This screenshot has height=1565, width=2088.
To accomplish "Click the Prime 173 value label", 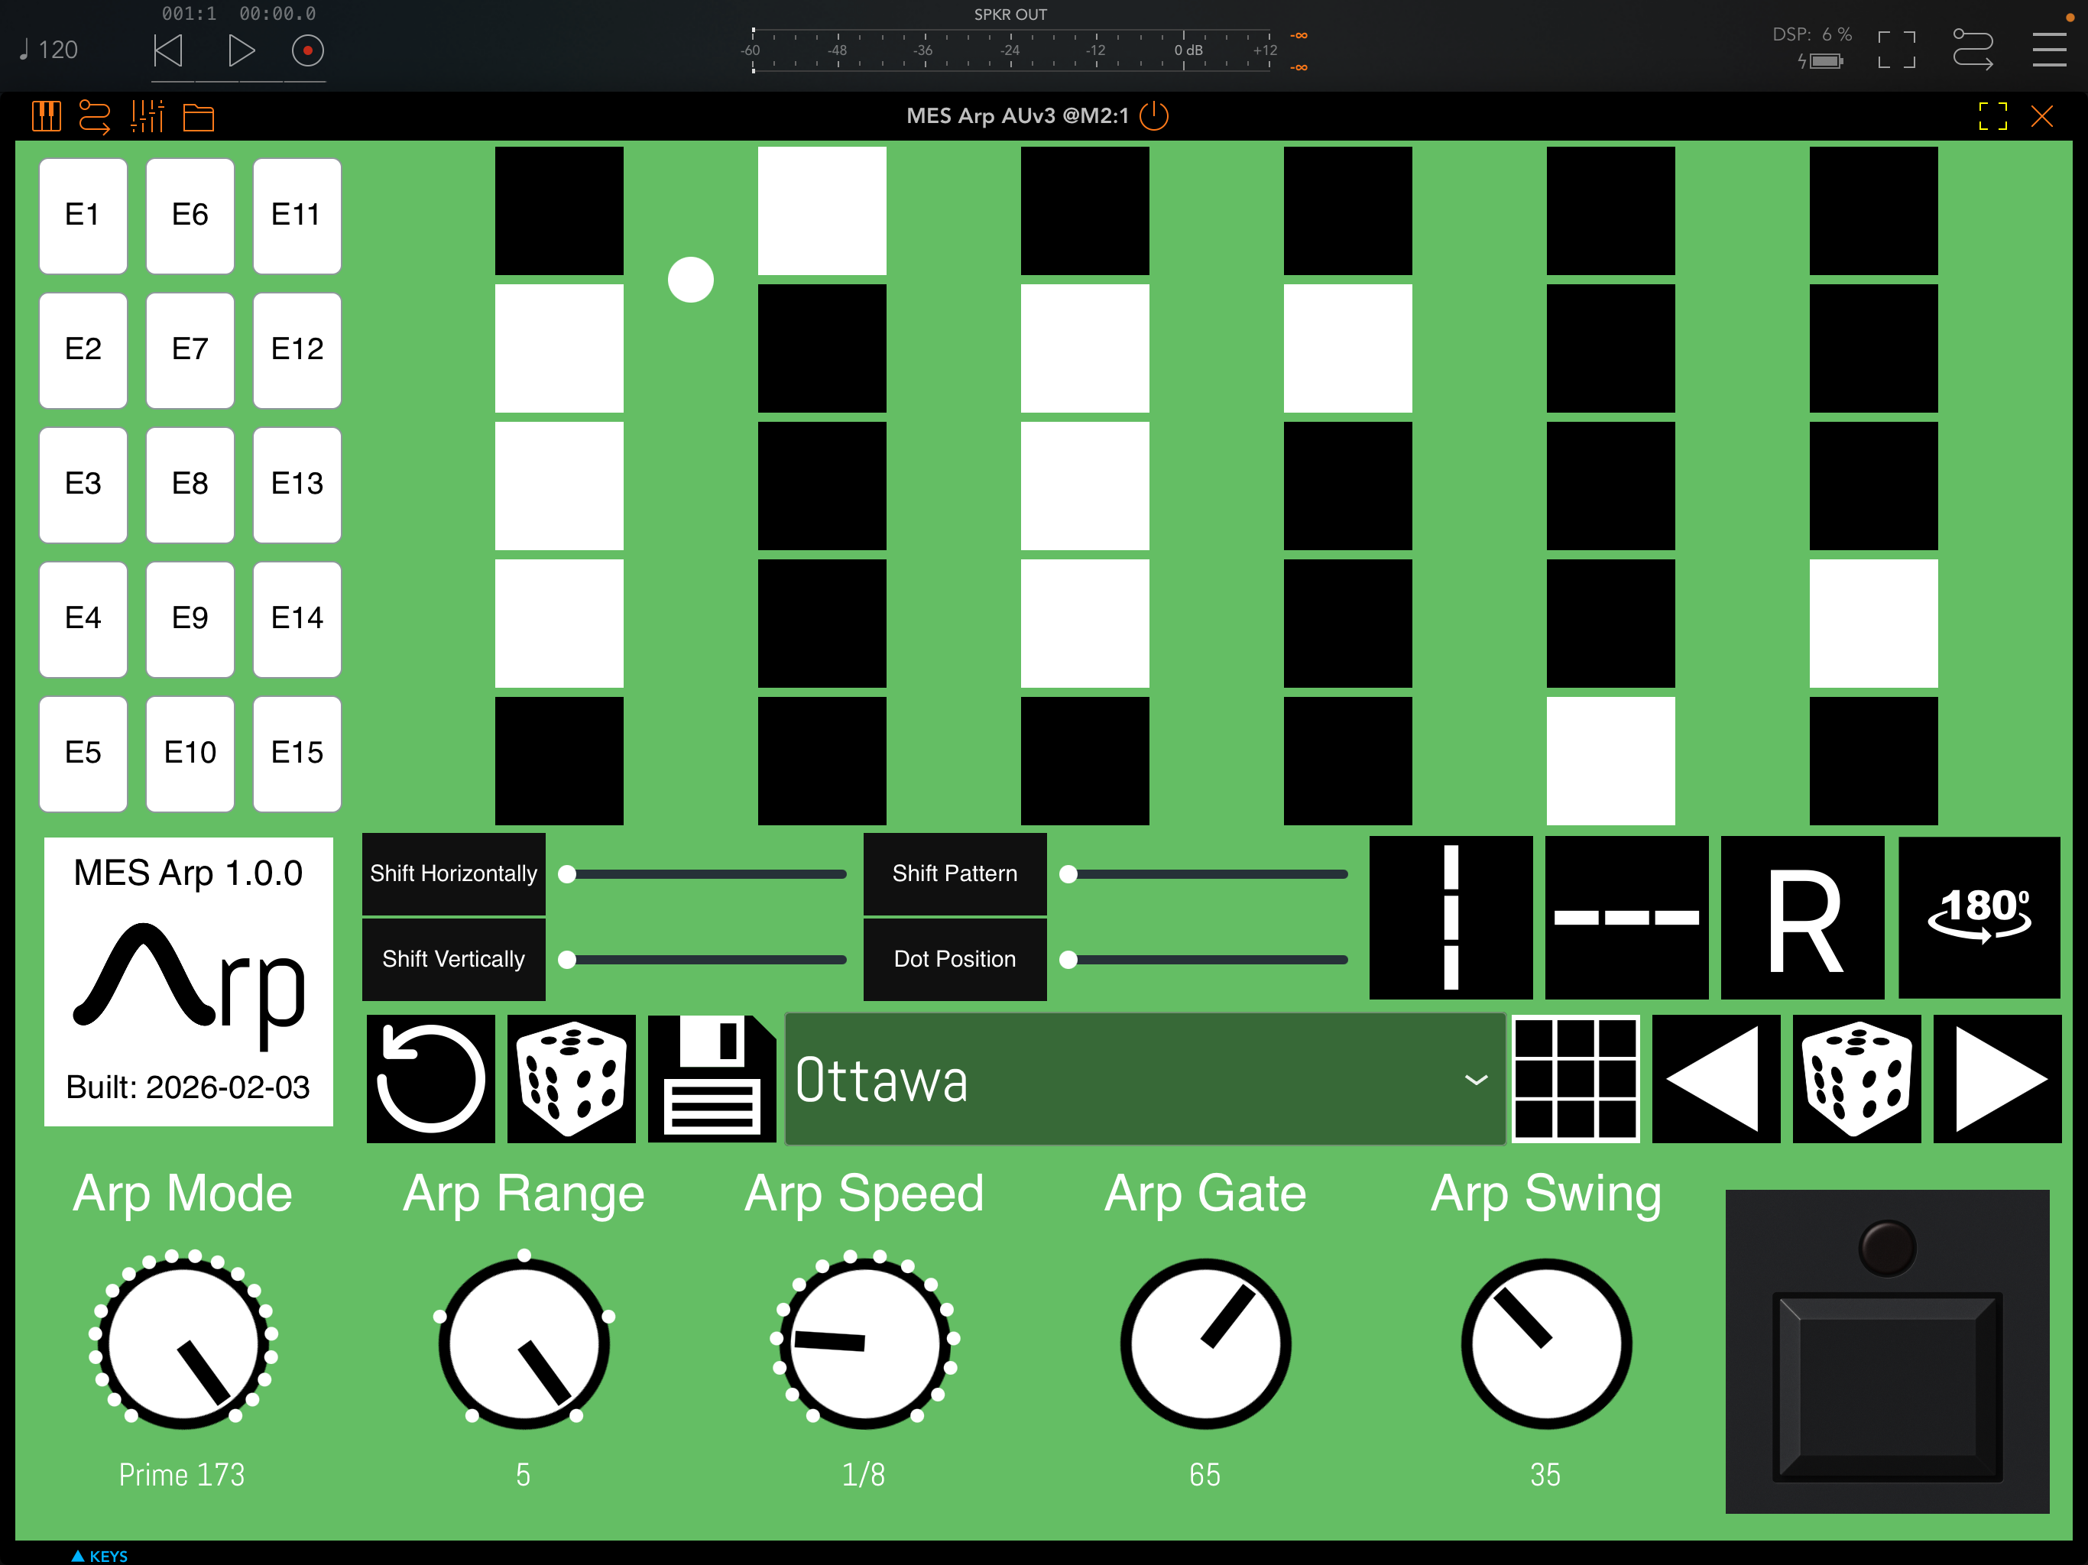I will [182, 1474].
